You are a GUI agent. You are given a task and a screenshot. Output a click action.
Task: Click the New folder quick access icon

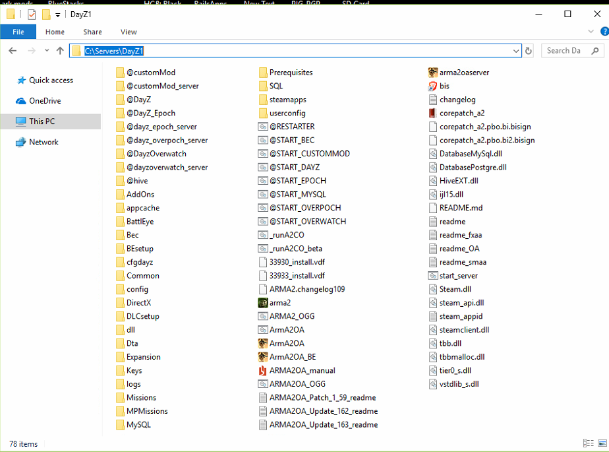click(46, 15)
